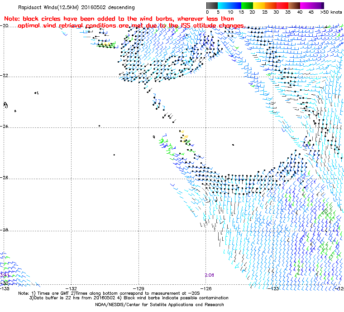Click the title 'Rapidsact Winds(12.5KM) 20160502 descending'

(76, 7)
